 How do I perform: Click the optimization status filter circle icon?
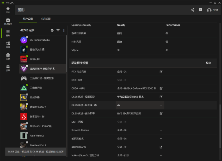click(x=52, y=30)
